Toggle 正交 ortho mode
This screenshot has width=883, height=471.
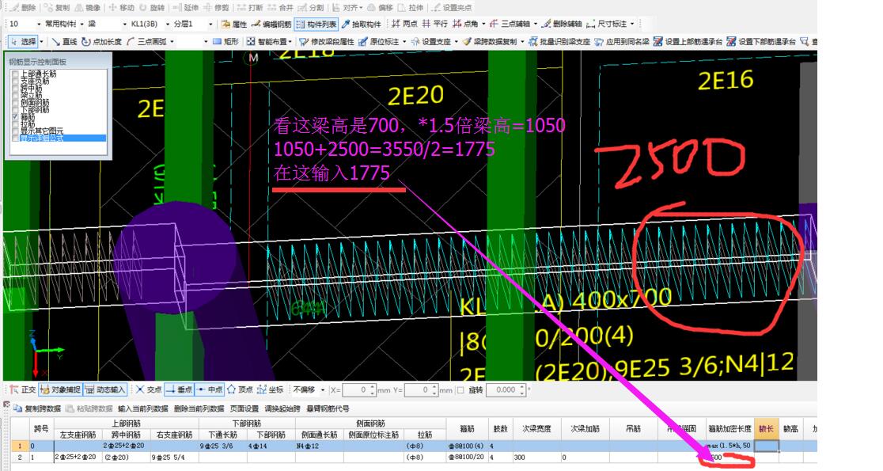(x=22, y=390)
